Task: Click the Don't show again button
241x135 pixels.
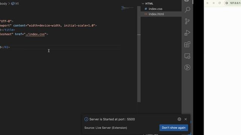Action: point(174,127)
